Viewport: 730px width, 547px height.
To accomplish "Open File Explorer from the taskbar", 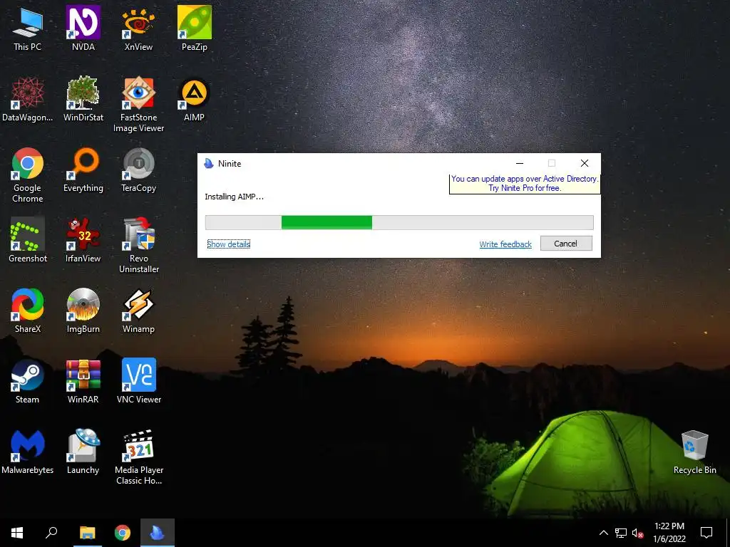I will pos(87,533).
